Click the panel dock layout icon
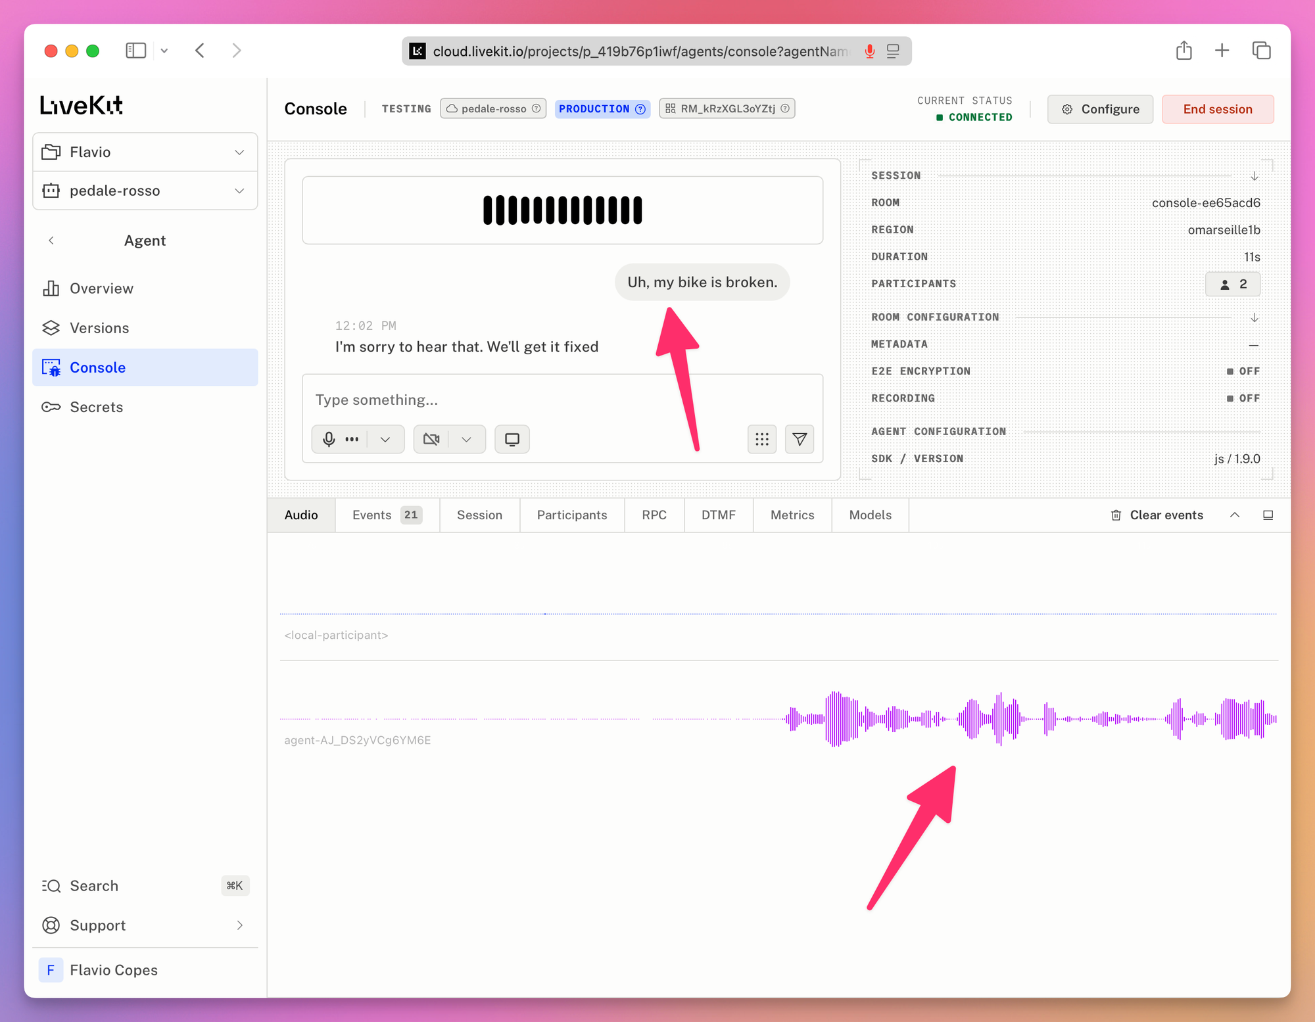 pyautogui.click(x=1268, y=515)
